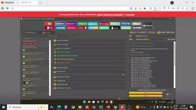Pick the Nokia brand tile
This screenshot has height=110, width=196.
60,28
